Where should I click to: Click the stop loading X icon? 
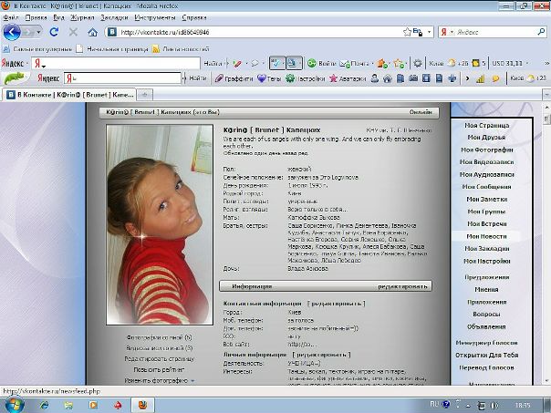pos(73,32)
